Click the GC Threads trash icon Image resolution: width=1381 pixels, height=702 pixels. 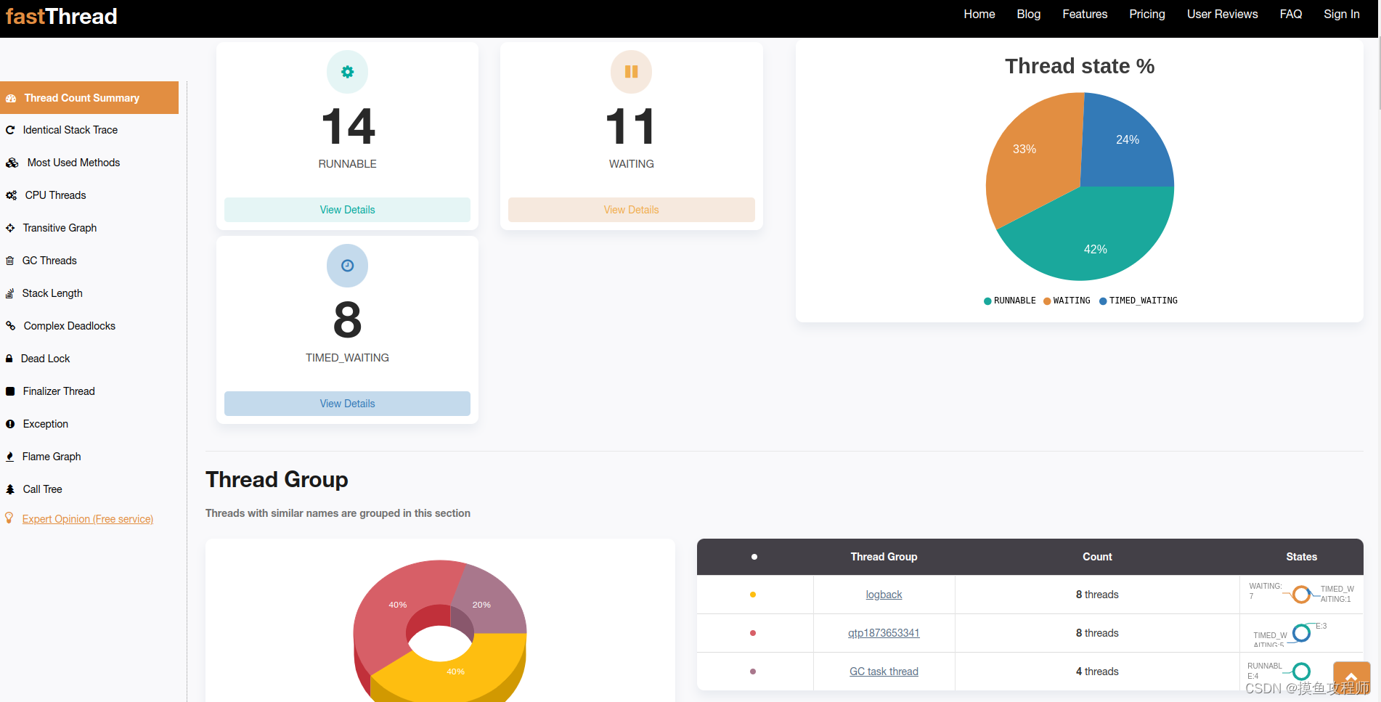coord(10,261)
